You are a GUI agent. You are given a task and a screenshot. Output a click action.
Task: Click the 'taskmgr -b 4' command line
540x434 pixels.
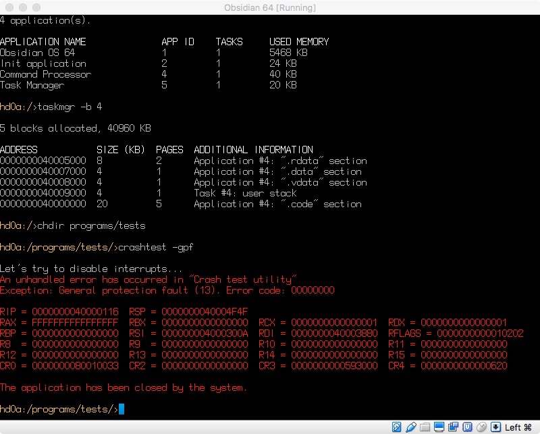51,107
